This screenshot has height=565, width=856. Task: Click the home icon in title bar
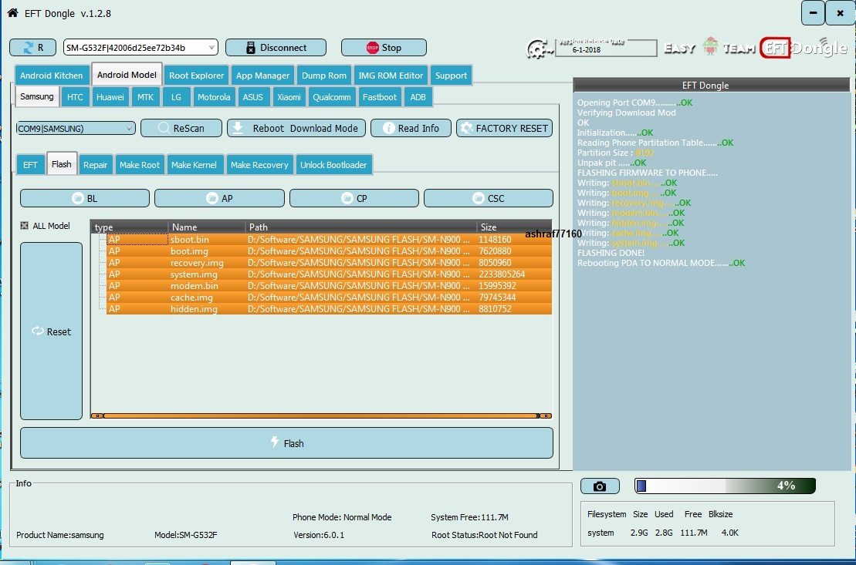coord(12,12)
